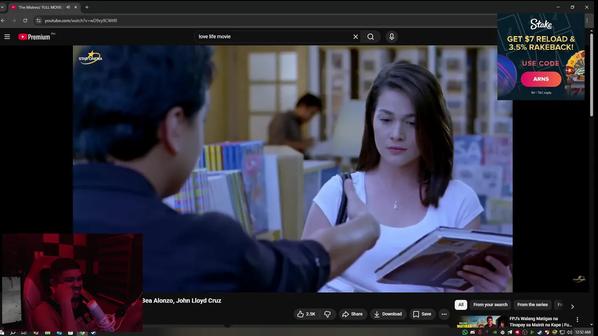The image size is (598, 336).
Task: Select From the series chip
Action: [x=532, y=305]
